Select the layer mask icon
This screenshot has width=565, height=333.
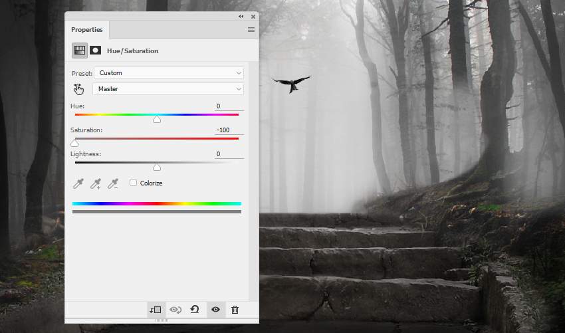96,51
